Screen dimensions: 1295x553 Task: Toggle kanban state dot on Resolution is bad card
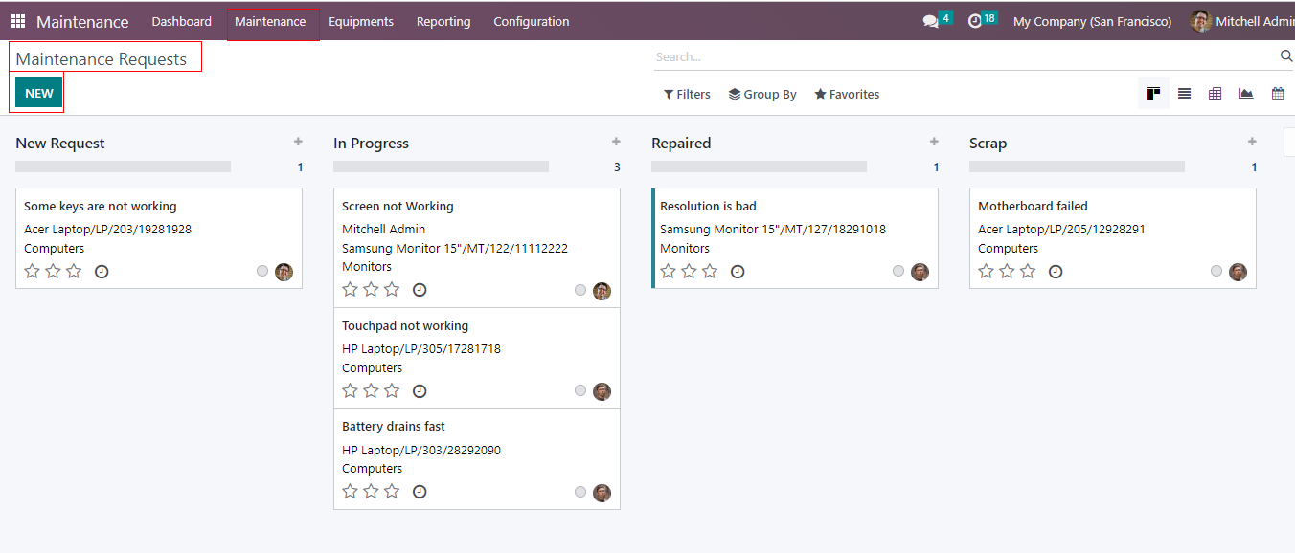898,272
